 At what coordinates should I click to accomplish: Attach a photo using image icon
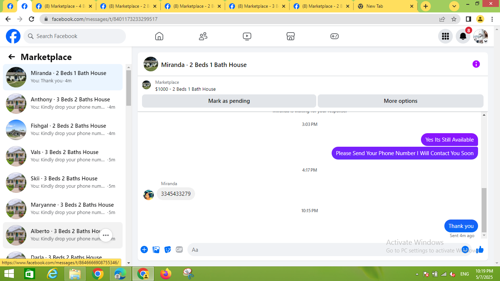coord(156,250)
